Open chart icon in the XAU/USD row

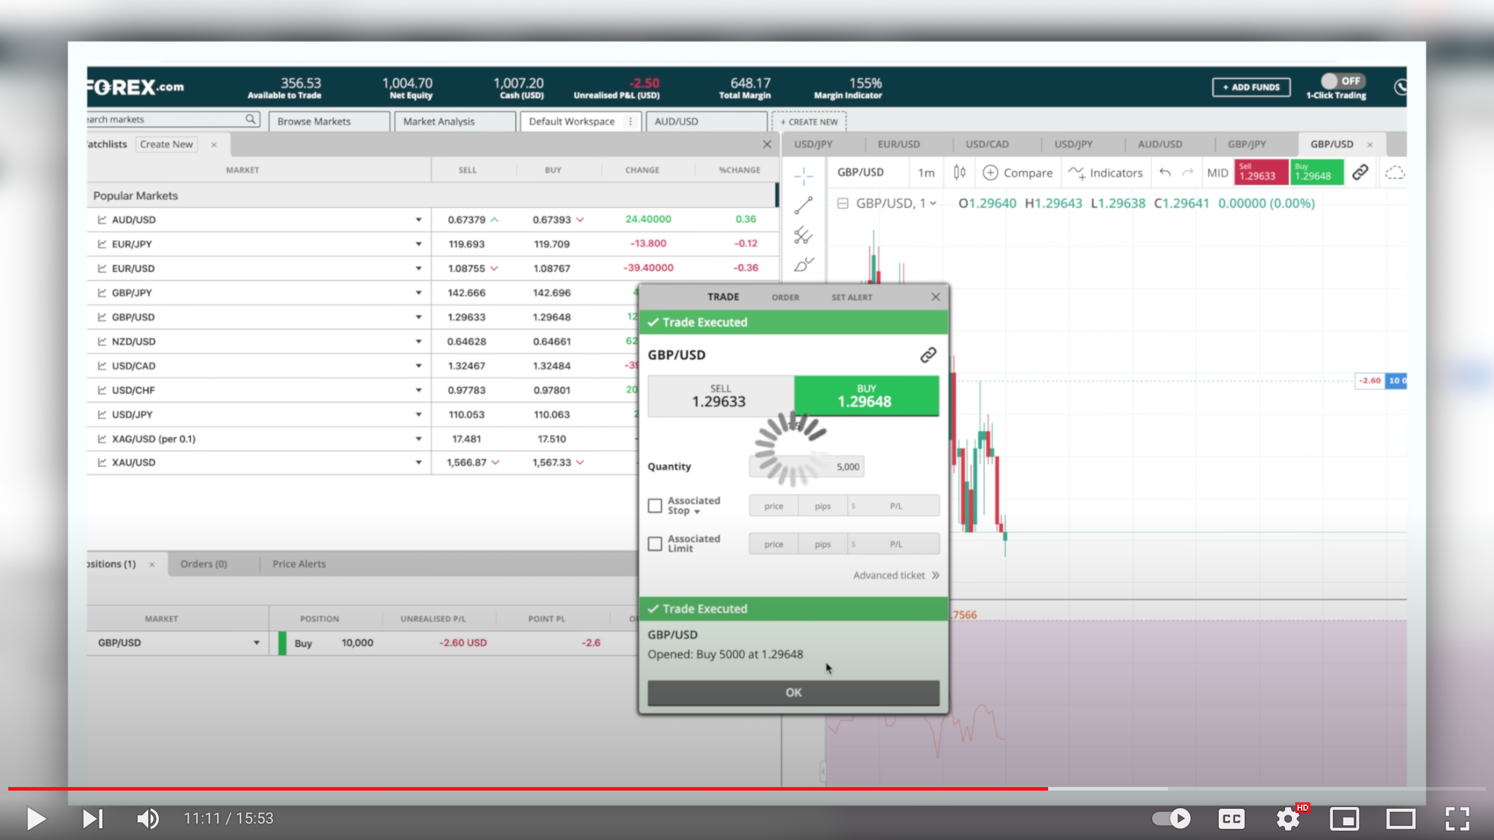(102, 462)
